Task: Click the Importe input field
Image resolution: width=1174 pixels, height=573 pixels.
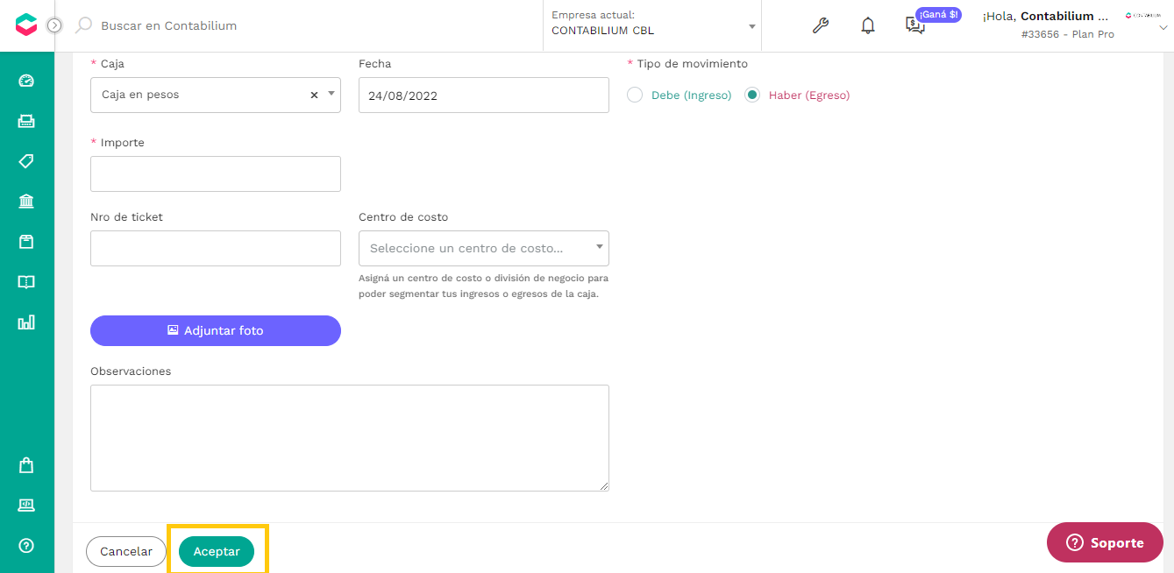Action: [216, 173]
